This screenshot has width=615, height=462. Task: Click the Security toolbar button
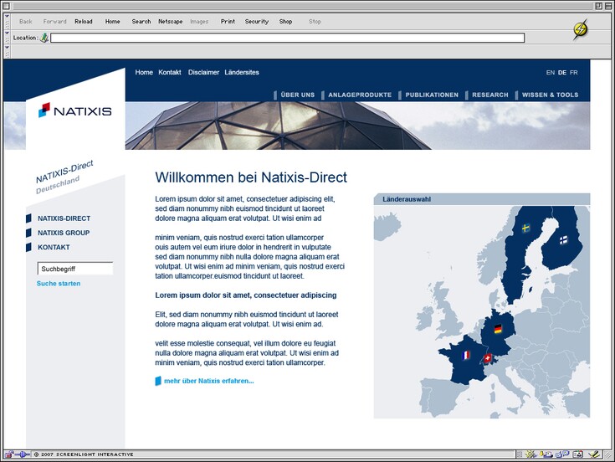point(257,22)
